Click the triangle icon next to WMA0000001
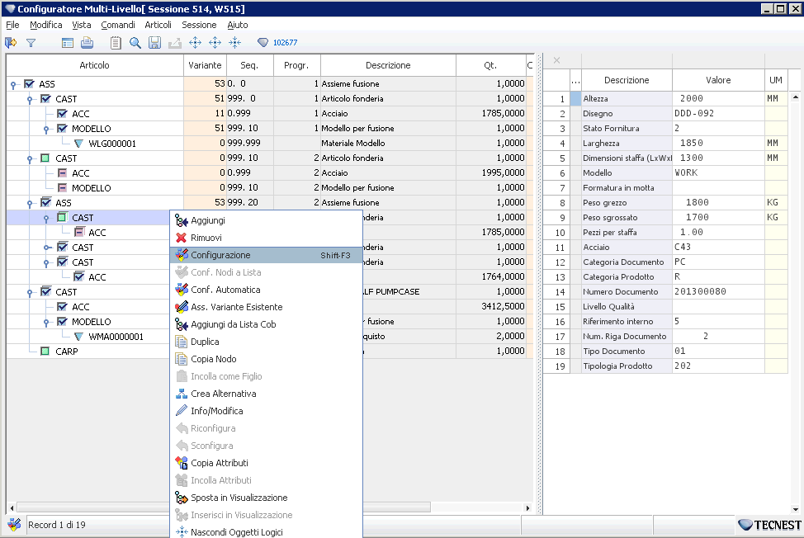The image size is (804, 538). (78, 337)
